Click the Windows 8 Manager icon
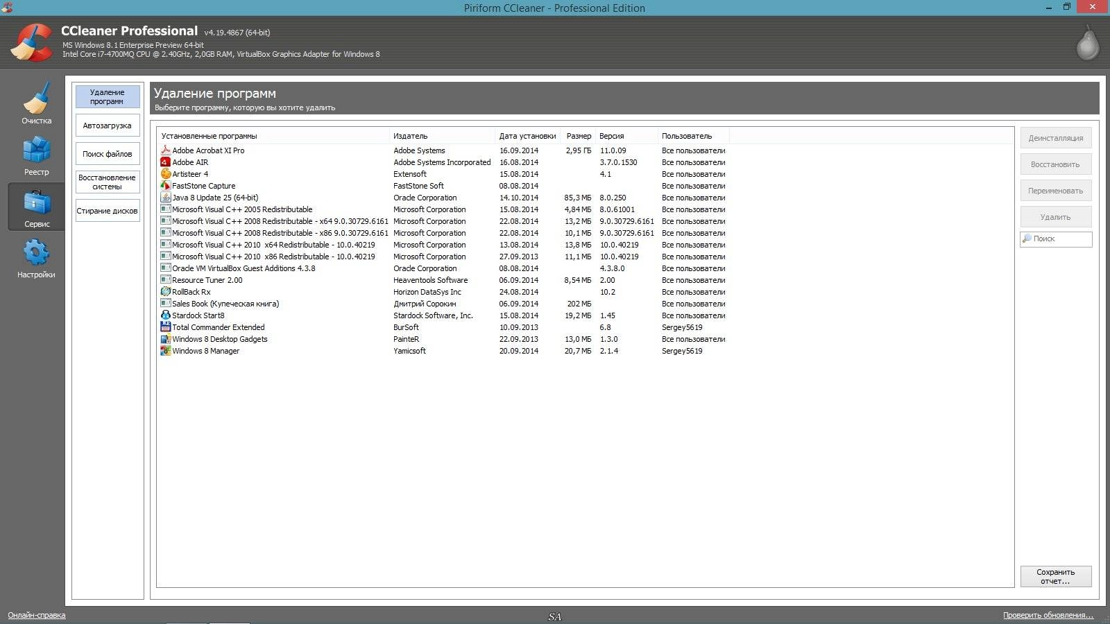The height and width of the screenshot is (624, 1110). click(x=166, y=350)
